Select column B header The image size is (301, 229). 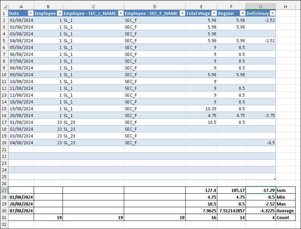click(48, 7)
